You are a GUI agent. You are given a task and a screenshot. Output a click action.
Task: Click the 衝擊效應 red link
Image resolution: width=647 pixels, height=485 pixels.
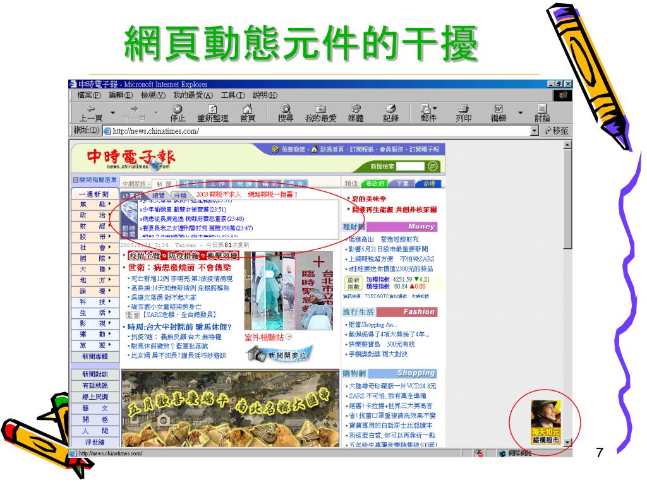point(222,256)
